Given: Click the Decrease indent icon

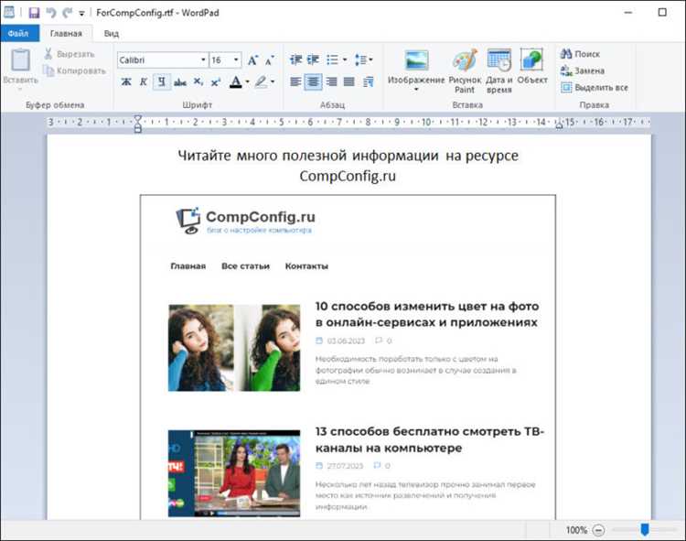Looking at the screenshot, I should click(x=295, y=60).
